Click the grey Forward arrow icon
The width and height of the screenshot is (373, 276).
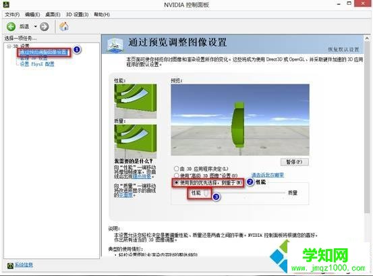pos(45,26)
